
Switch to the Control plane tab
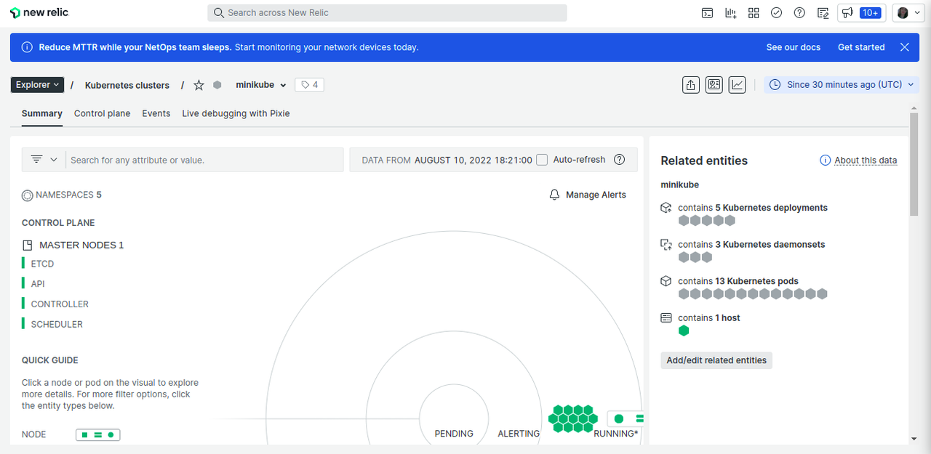tap(103, 113)
